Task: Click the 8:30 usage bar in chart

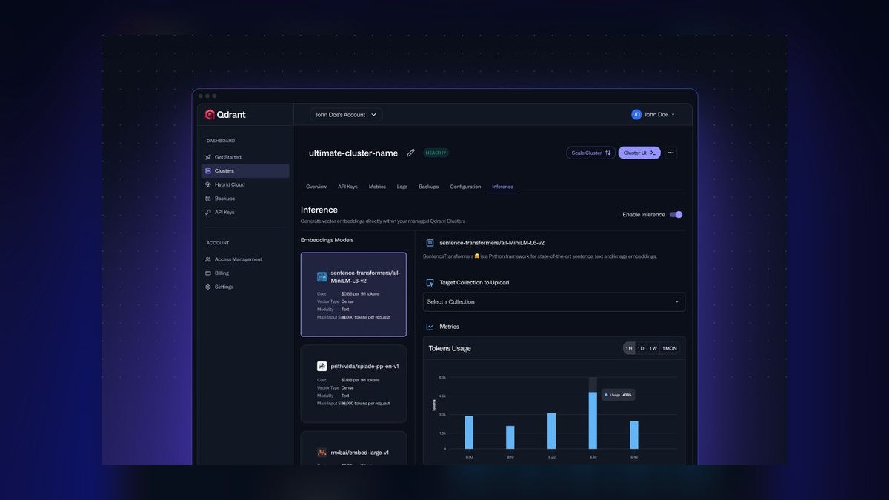Action: tap(593, 420)
